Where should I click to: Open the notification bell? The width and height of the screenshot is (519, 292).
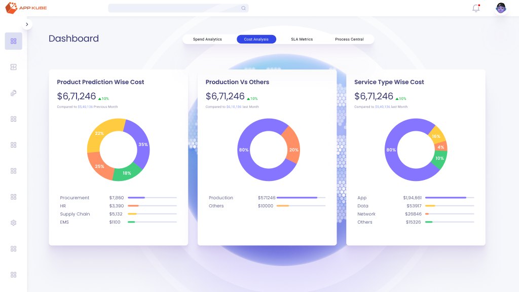coord(476,8)
